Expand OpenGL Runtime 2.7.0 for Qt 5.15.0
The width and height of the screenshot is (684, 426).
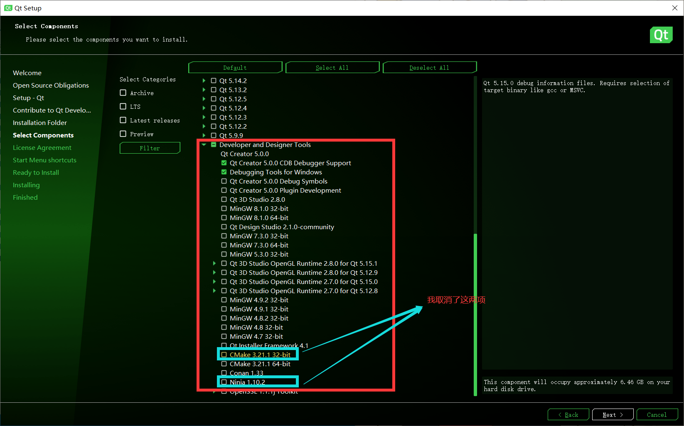pos(214,282)
